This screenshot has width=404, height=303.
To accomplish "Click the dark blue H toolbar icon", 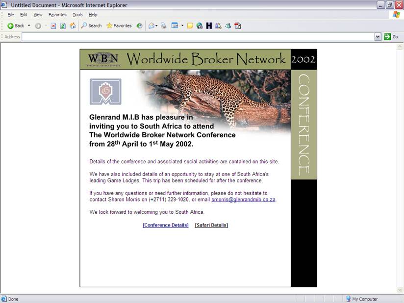I will 209,25.
